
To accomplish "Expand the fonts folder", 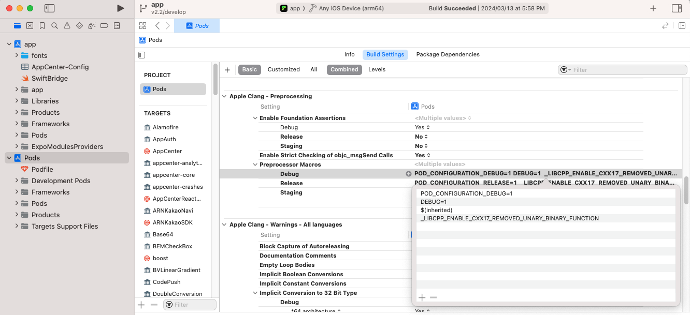I will pyautogui.click(x=17, y=55).
